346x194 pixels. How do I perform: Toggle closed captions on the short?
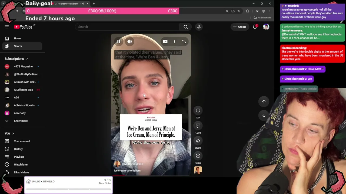pos(165,41)
